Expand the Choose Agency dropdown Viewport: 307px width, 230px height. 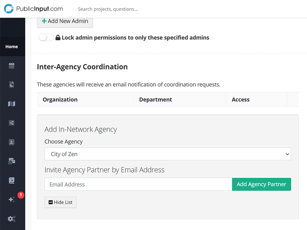168,154
